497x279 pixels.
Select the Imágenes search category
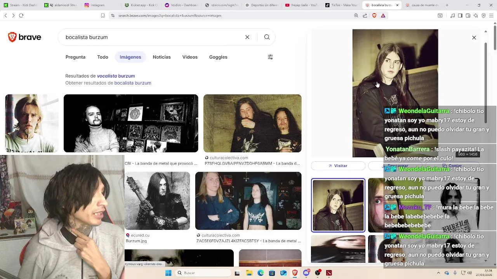tap(130, 57)
